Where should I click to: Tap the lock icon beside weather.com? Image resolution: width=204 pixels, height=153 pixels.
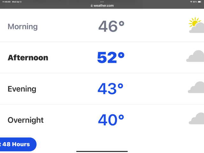point(92,5)
